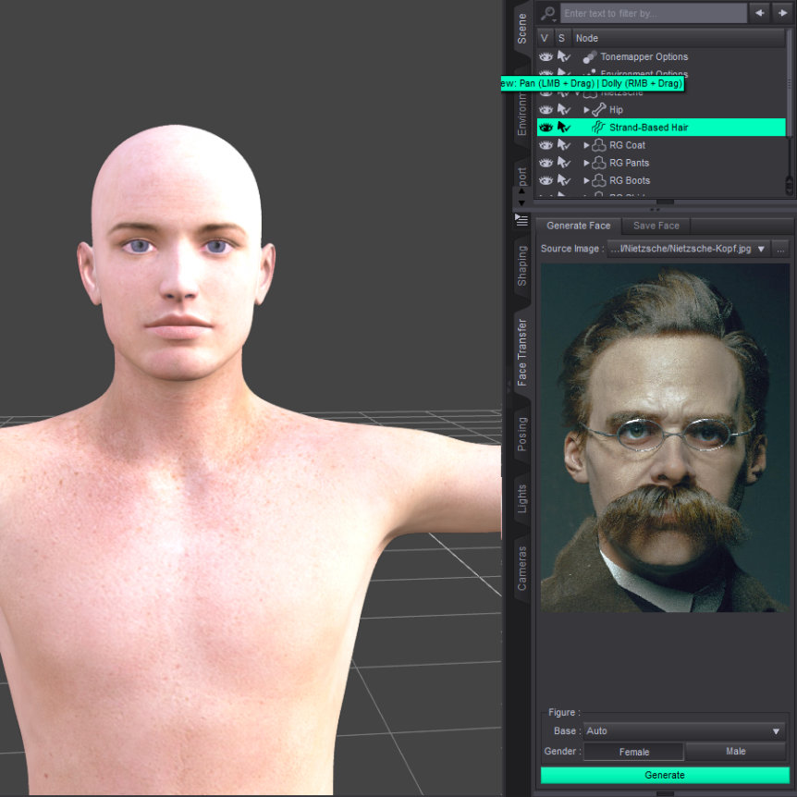Image resolution: width=797 pixels, height=797 pixels.
Task: Hide the Tonemapper Options node
Action: coord(546,57)
